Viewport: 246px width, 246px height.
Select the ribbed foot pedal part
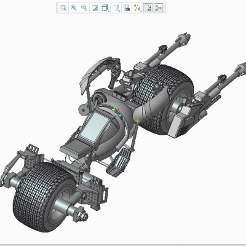[x=119, y=162]
